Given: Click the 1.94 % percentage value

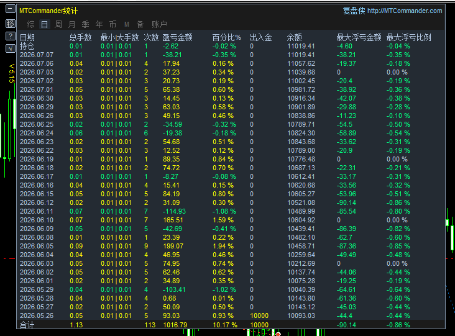Looking at the screenshot, I should (x=223, y=246).
